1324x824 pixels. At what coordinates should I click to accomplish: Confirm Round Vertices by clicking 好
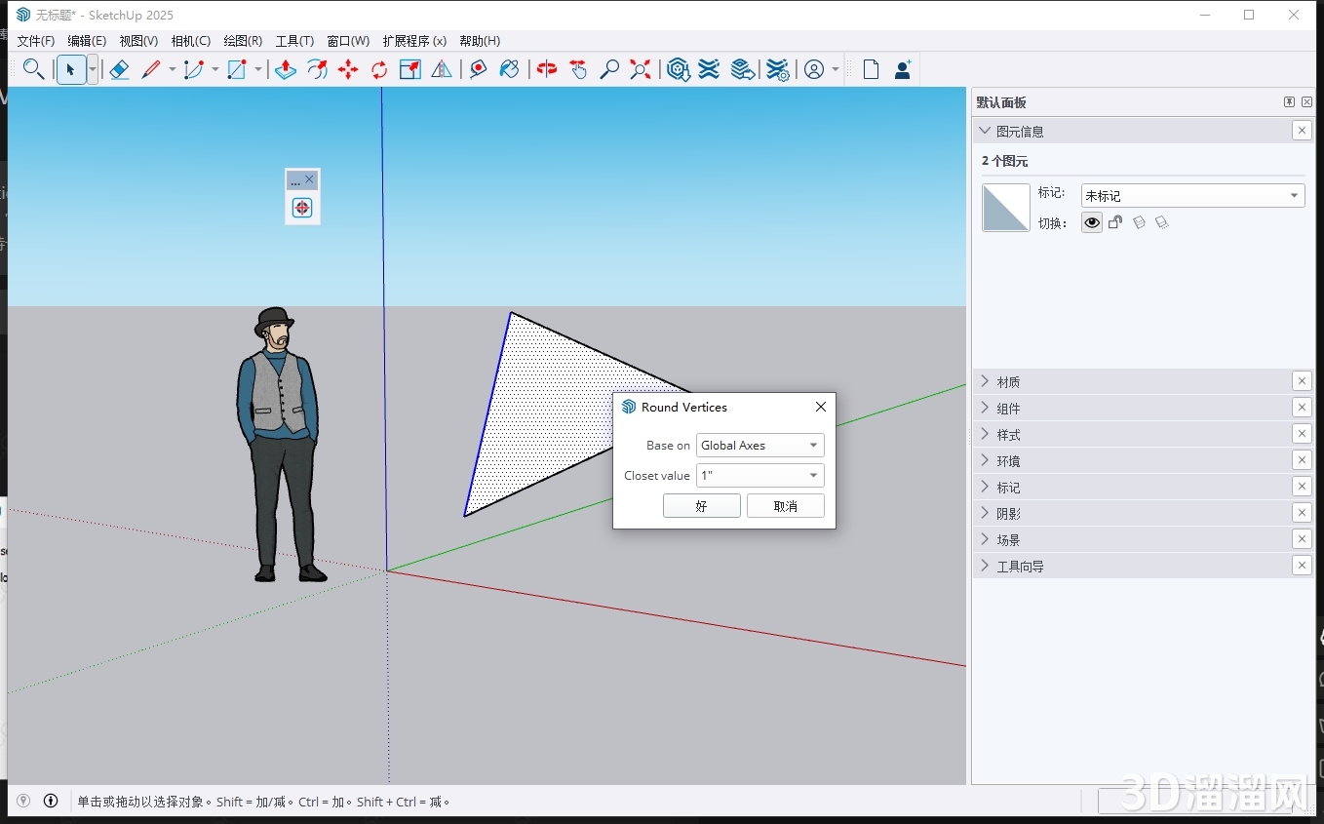click(701, 505)
